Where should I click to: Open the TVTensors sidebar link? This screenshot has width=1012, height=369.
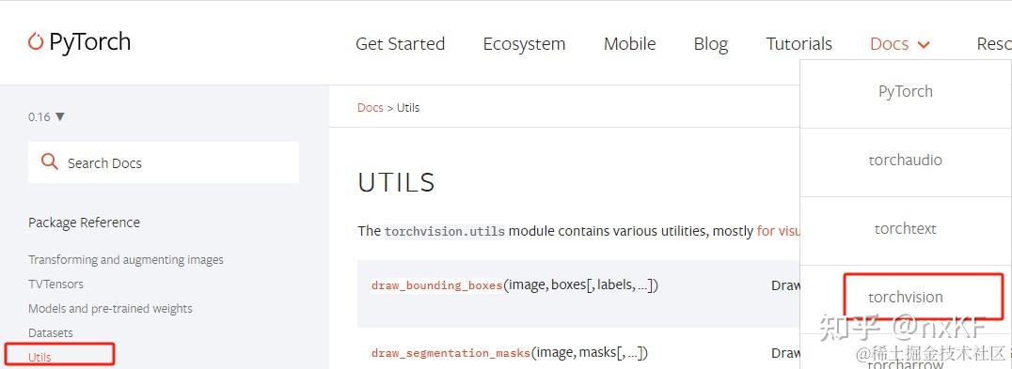tap(55, 284)
